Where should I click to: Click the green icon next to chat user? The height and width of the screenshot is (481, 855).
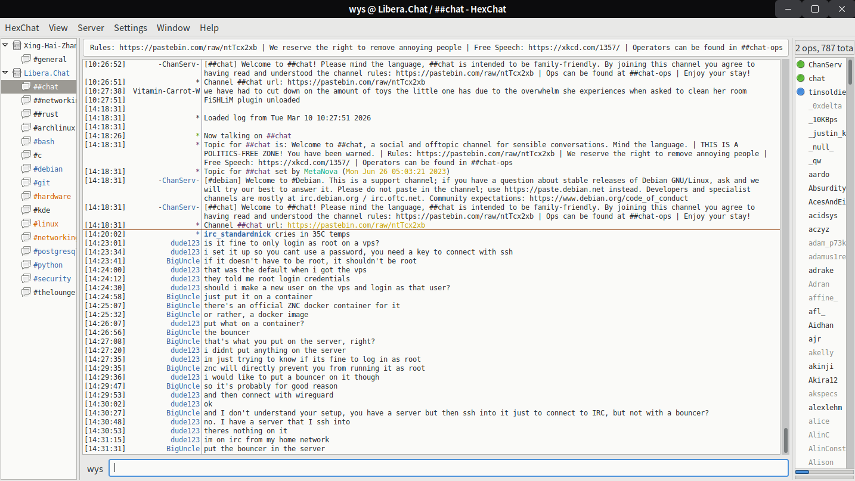[x=801, y=78]
